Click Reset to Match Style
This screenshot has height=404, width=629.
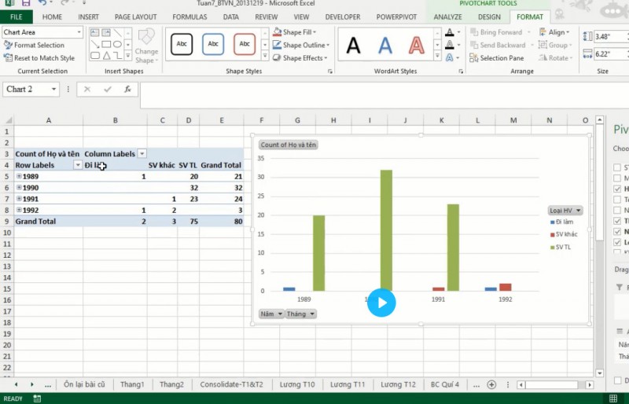pyautogui.click(x=39, y=58)
